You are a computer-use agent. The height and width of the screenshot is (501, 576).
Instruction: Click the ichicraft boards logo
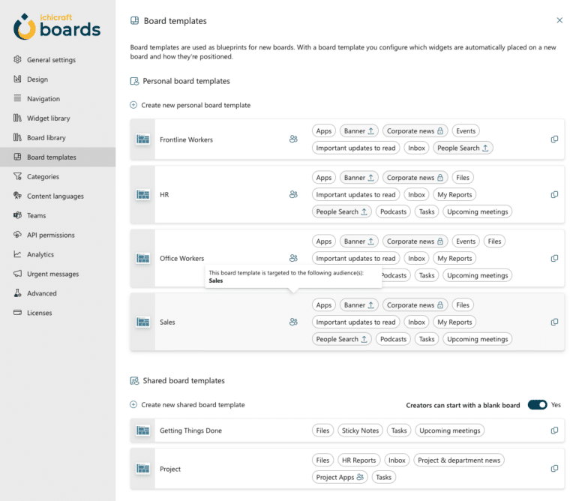(57, 26)
